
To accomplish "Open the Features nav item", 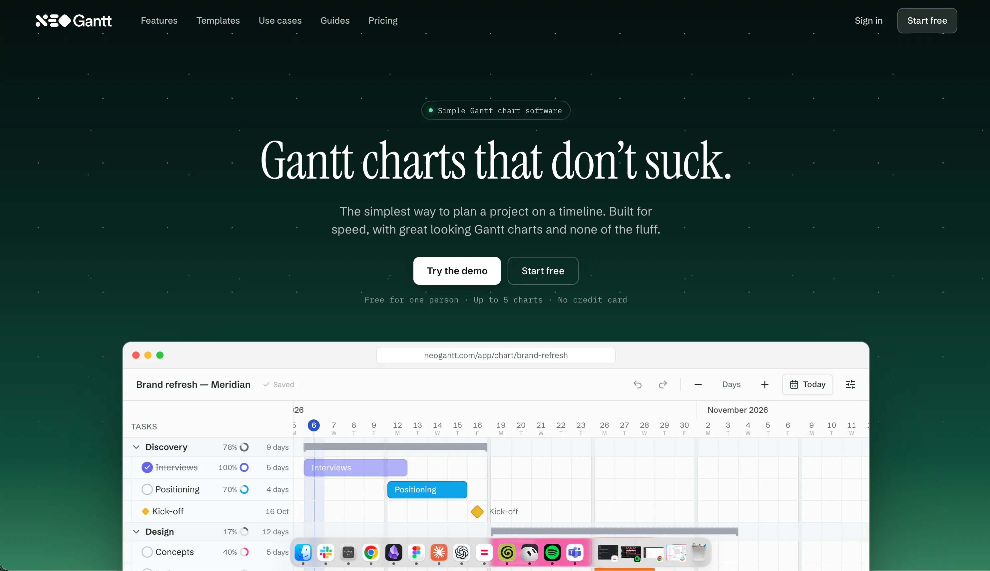I will pyautogui.click(x=159, y=20).
